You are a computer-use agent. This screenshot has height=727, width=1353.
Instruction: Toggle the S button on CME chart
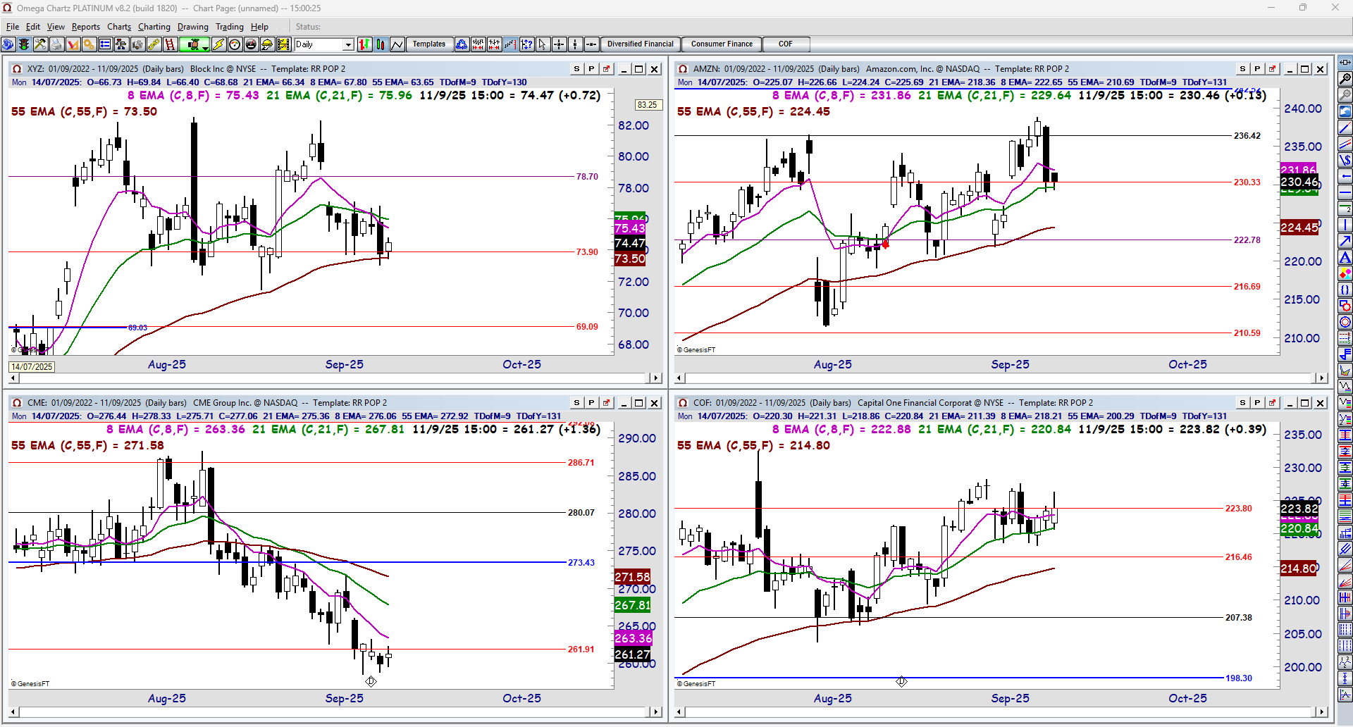577,403
